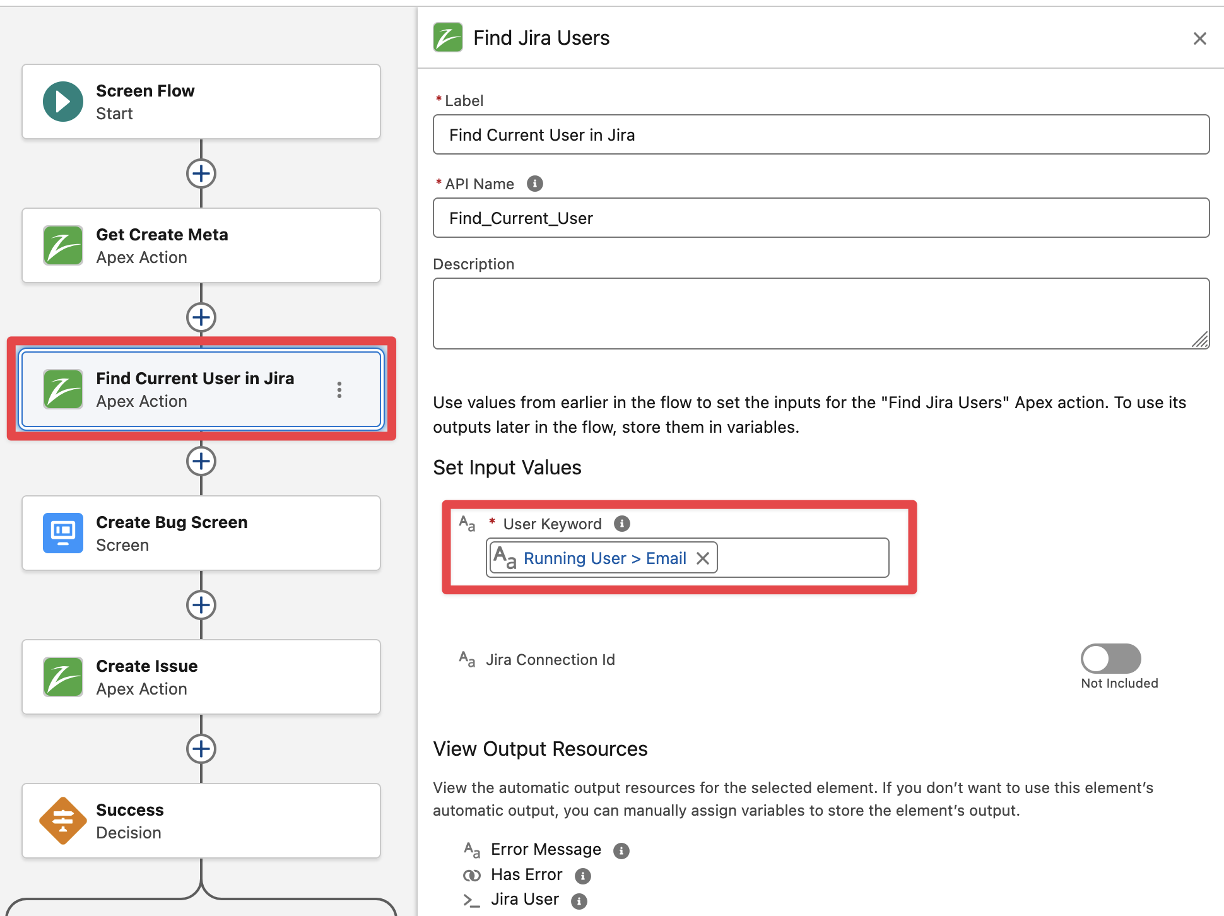
Task: Click the User Keyword info icon
Action: (x=621, y=524)
